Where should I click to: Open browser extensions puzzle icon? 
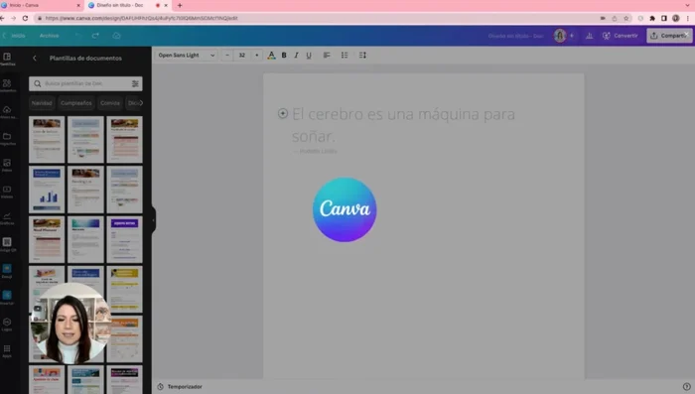click(652, 18)
